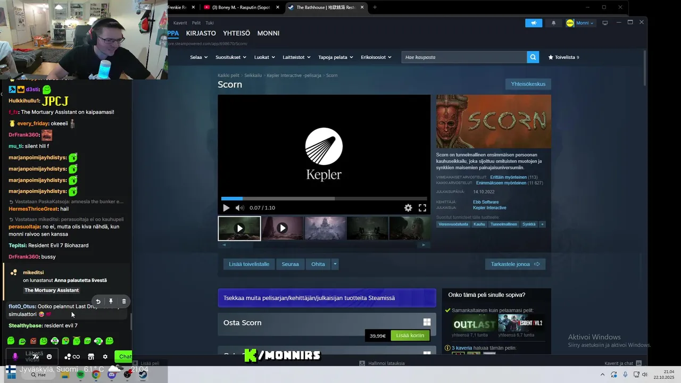Open the chat emoji picker smiley

pyautogui.click(x=49, y=356)
